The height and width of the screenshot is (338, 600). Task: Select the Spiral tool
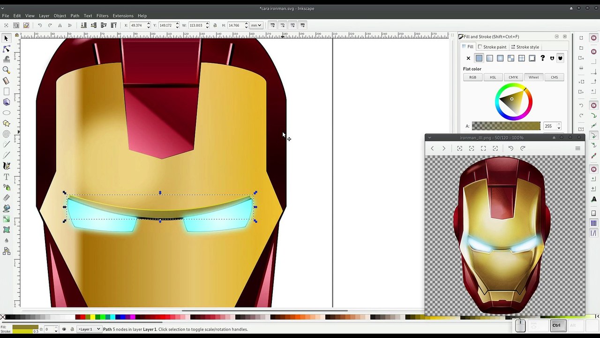tap(7, 134)
